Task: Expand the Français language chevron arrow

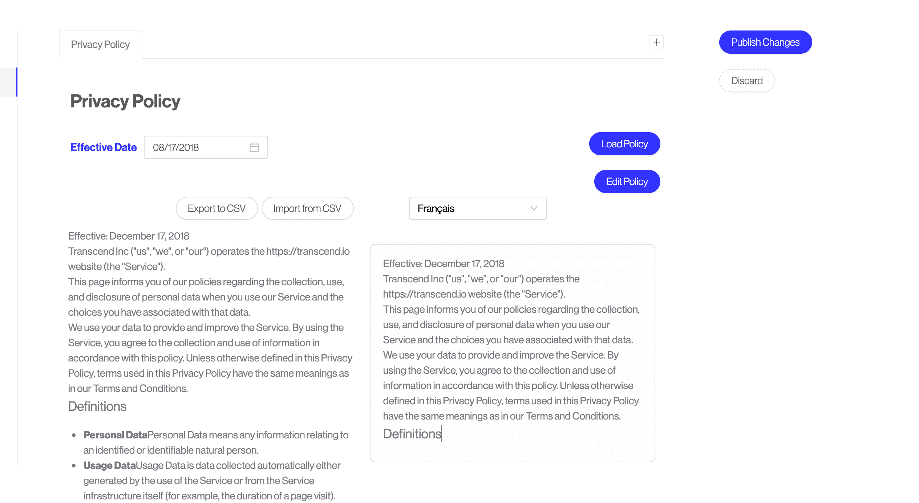Action: pyautogui.click(x=533, y=208)
